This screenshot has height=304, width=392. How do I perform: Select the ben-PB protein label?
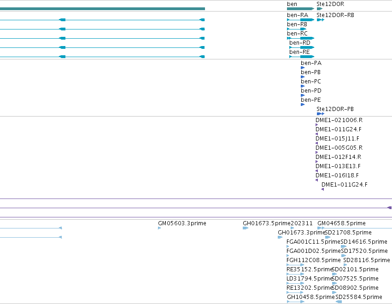click(x=311, y=72)
